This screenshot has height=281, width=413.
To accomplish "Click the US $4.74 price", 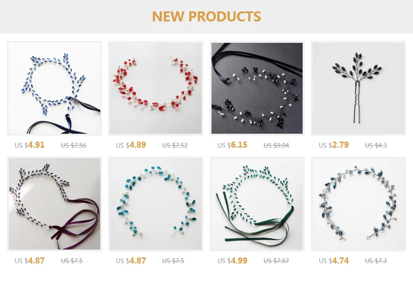I will (x=334, y=260).
